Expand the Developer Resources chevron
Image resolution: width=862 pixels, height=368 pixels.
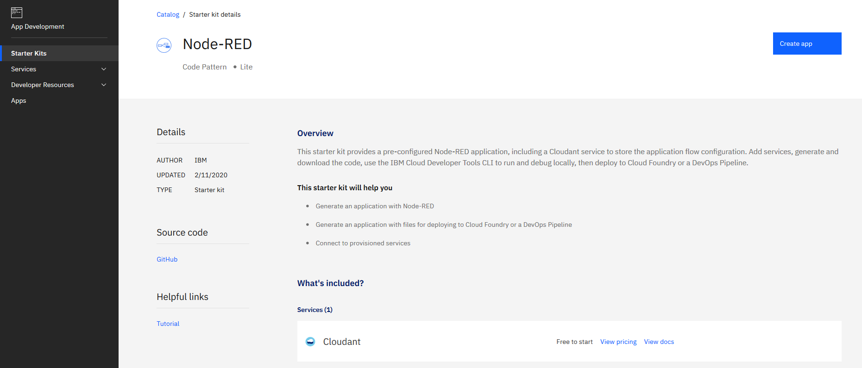point(104,85)
